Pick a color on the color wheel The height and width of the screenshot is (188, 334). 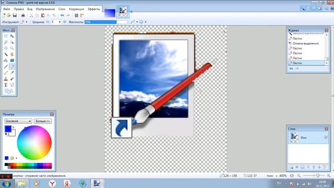point(34,143)
